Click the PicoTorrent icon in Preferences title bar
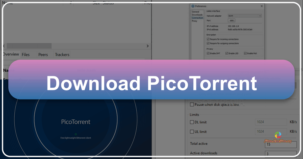This screenshot has height=159, width=303. click(x=193, y=6)
